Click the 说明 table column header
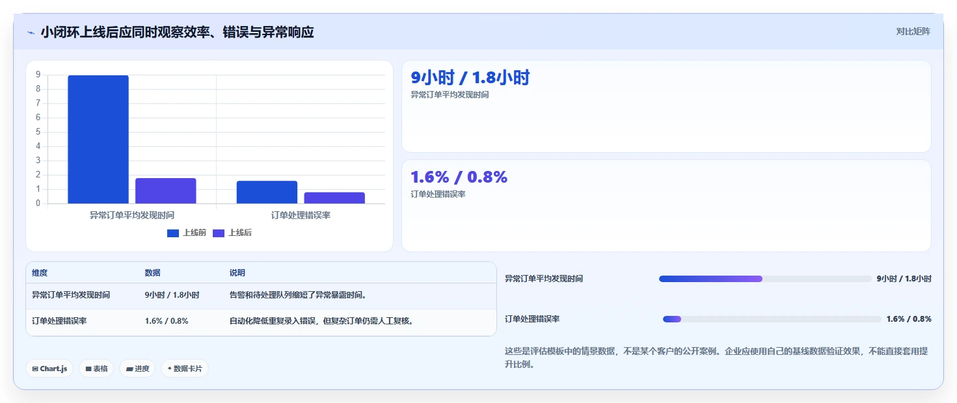This screenshot has height=403, width=957. [x=237, y=273]
